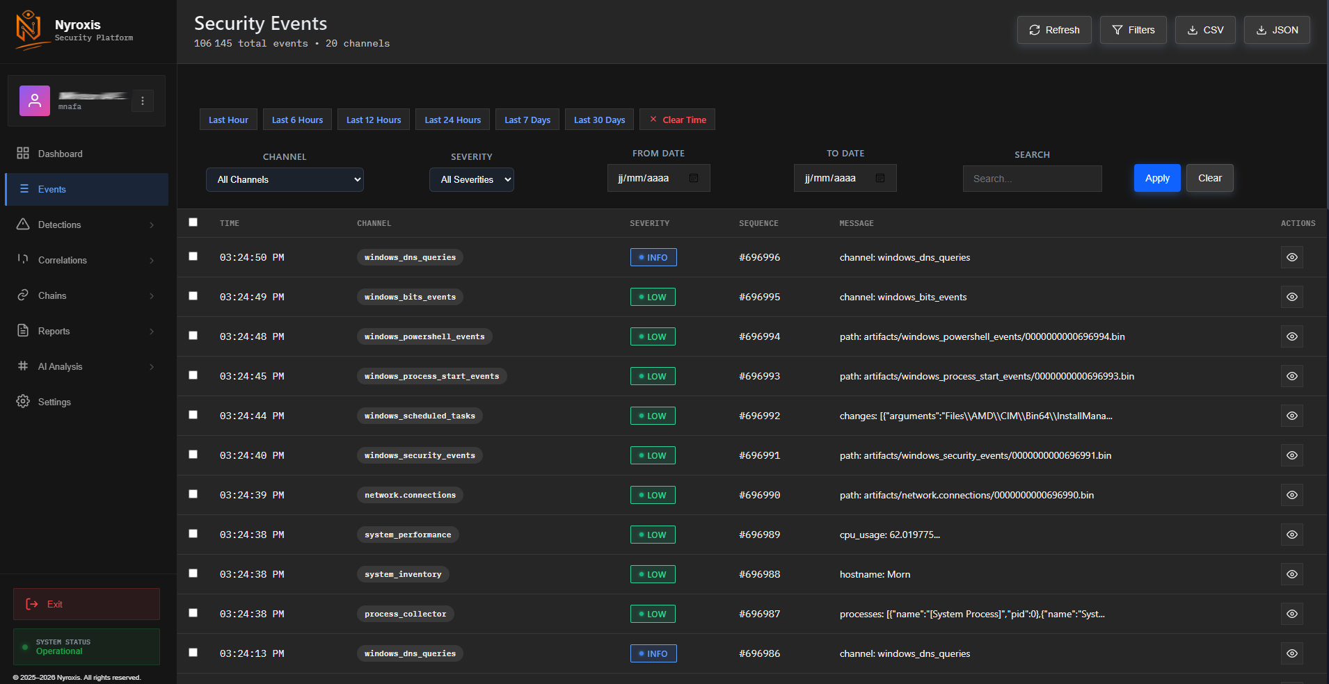Click the To Date calendar icon
The height and width of the screenshot is (684, 1329).
[880, 178]
